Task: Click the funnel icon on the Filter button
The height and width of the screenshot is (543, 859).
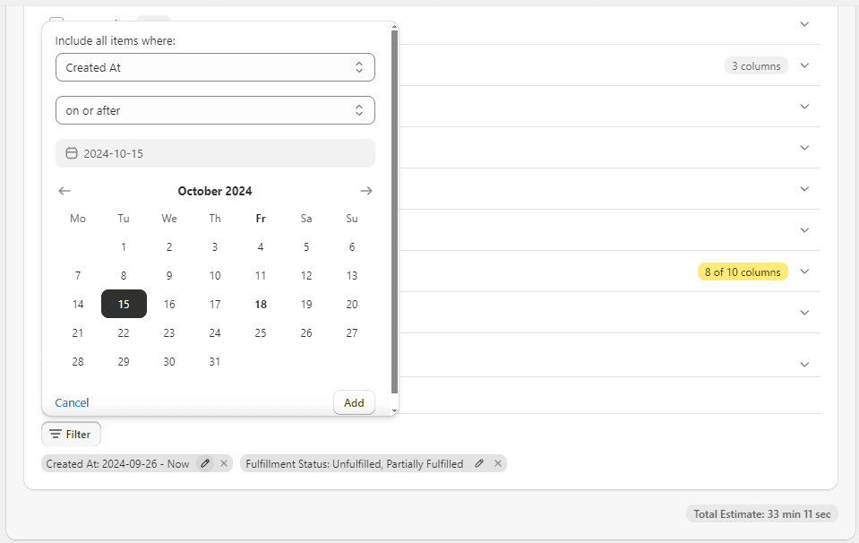Action: click(x=55, y=434)
